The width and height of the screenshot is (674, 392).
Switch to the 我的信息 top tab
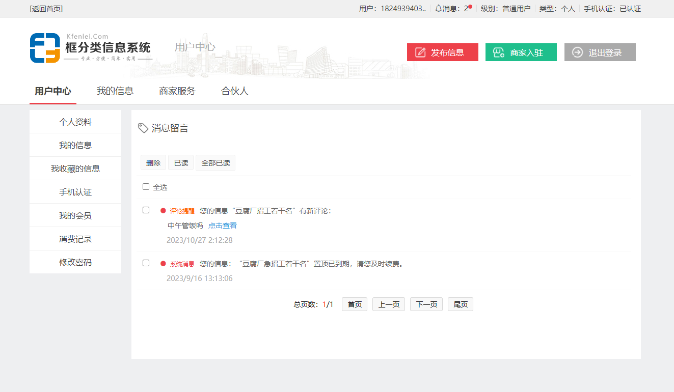tap(115, 91)
